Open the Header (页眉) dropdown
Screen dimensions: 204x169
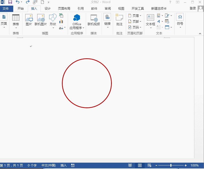point(135,16)
